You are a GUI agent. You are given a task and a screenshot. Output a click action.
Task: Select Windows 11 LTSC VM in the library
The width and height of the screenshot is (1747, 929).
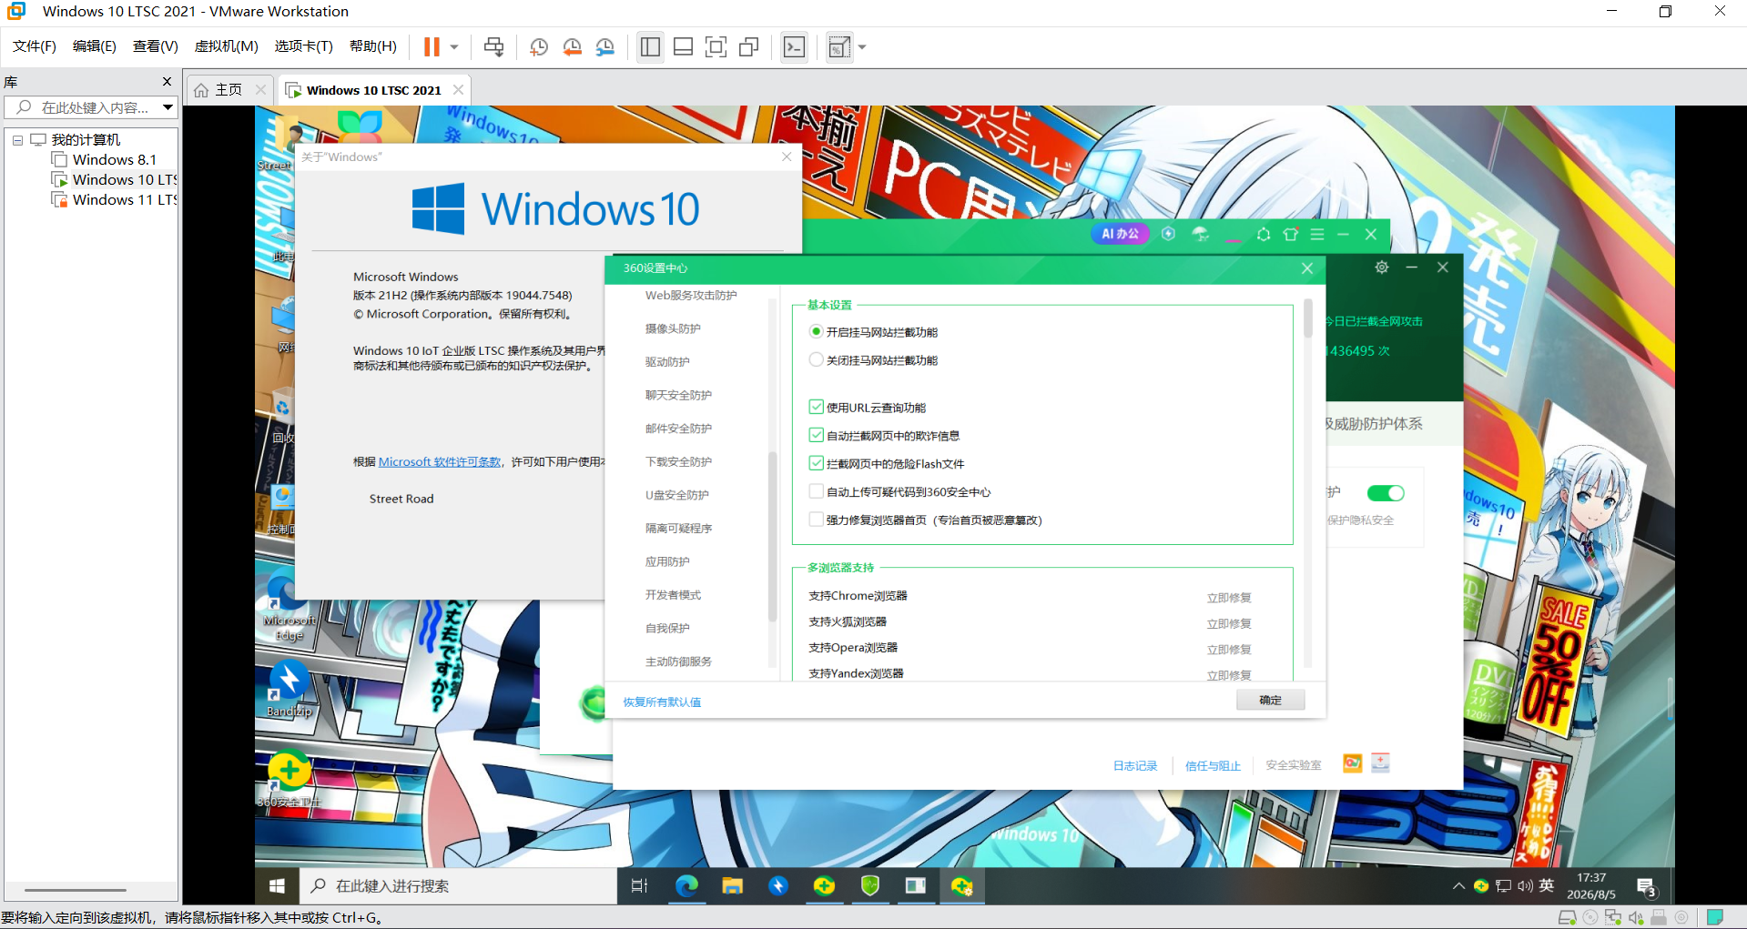pos(115,200)
